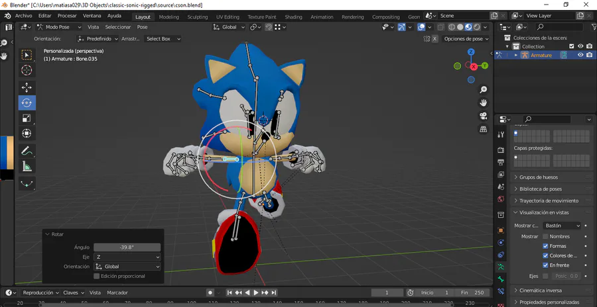Uncheck the Colores de checkbox
Image resolution: width=597 pixels, height=307 pixels.
coord(545,255)
